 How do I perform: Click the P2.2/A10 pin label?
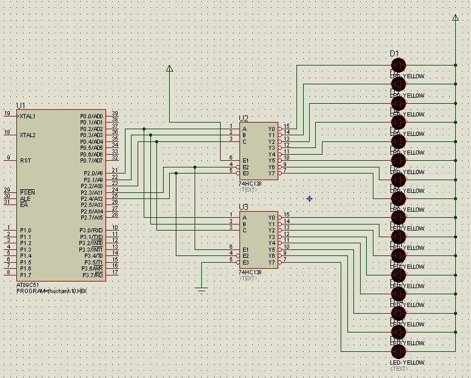(x=92, y=186)
